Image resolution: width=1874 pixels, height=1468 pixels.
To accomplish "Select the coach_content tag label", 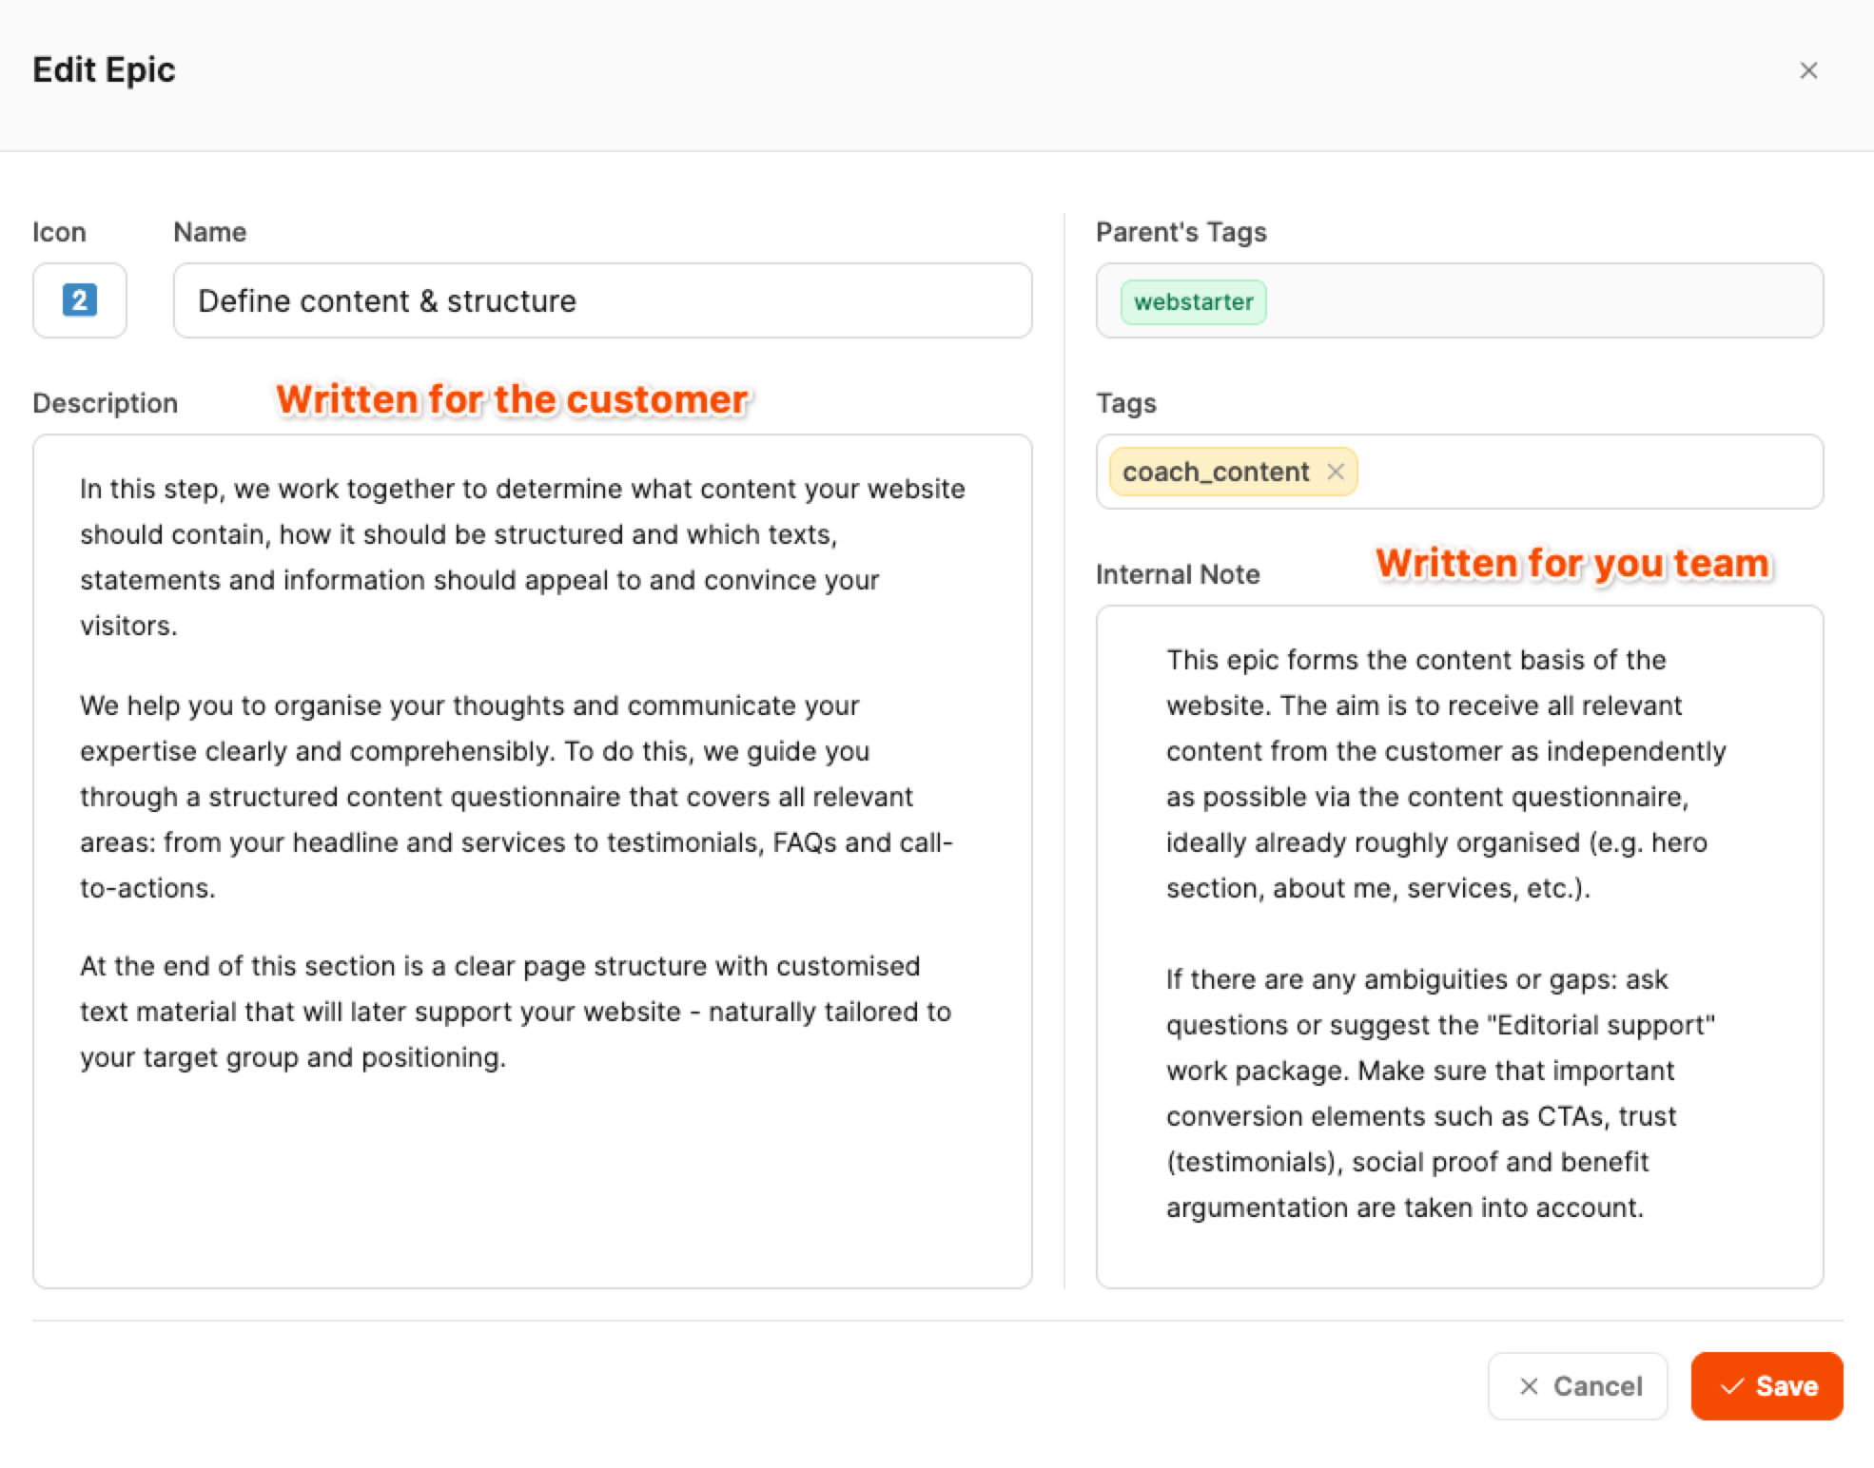I will (x=1215, y=472).
